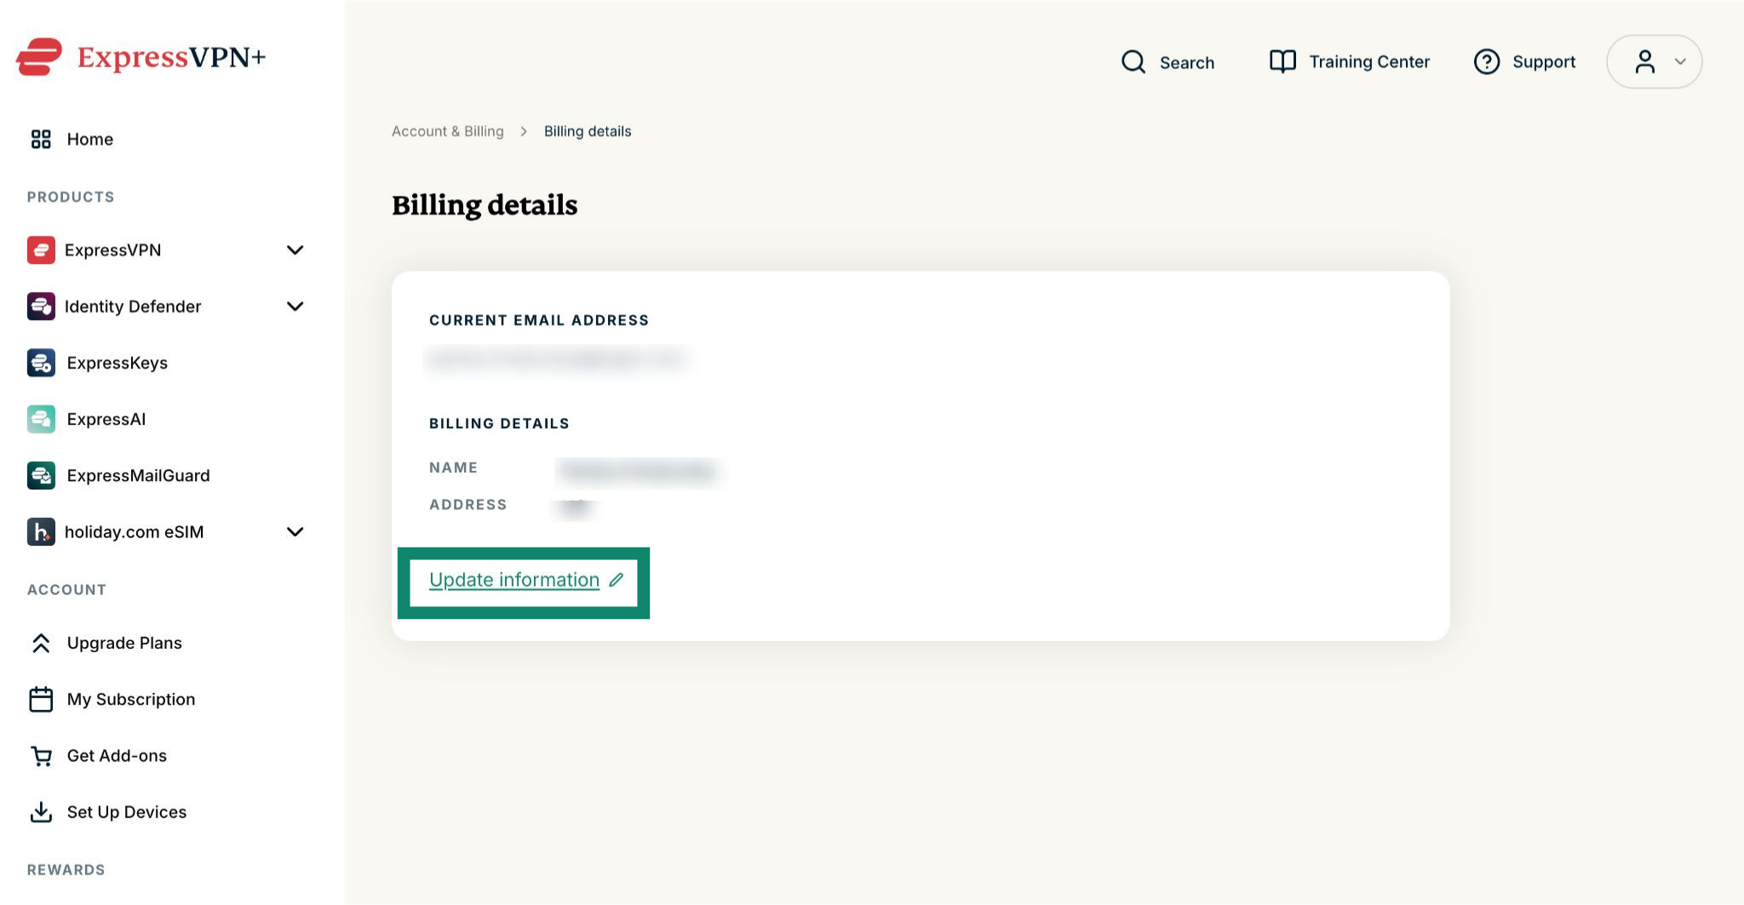Click the Set Up Devices download icon
Viewport: 1744px width, 905px height.
[x=41, y=812]
